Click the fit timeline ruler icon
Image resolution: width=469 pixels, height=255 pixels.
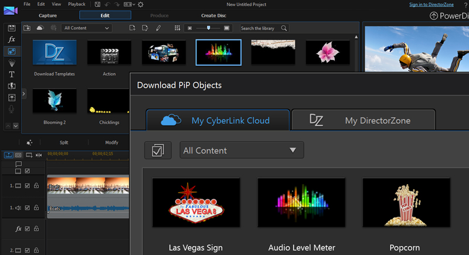click(x=39, y=155)
